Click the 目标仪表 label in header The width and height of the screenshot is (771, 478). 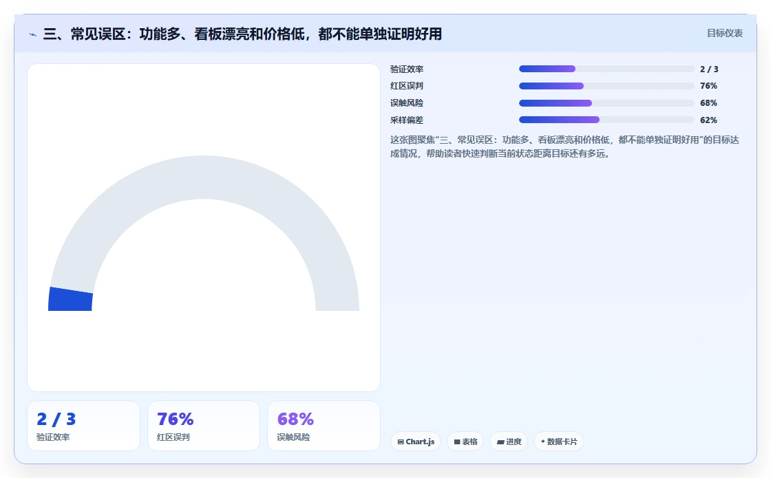pyautogui.click(x=724, y=33)
